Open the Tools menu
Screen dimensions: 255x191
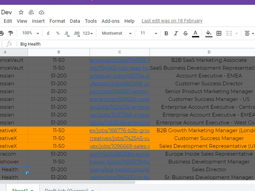pyautogui.click(x=91, y=21)
